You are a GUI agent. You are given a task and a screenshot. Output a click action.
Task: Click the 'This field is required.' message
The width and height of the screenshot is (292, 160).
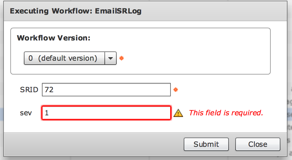226,113
